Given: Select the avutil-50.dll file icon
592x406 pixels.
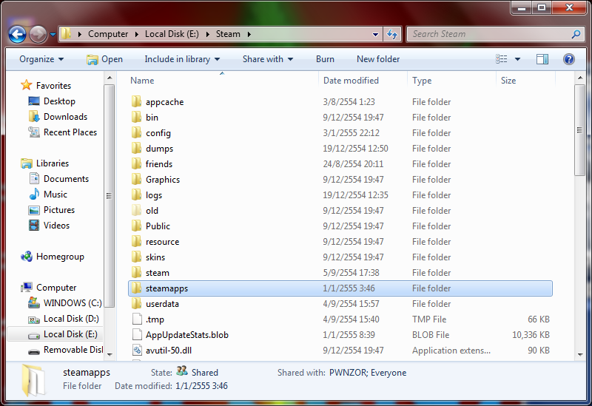Looking at the screenshot, I should point(137,350).
